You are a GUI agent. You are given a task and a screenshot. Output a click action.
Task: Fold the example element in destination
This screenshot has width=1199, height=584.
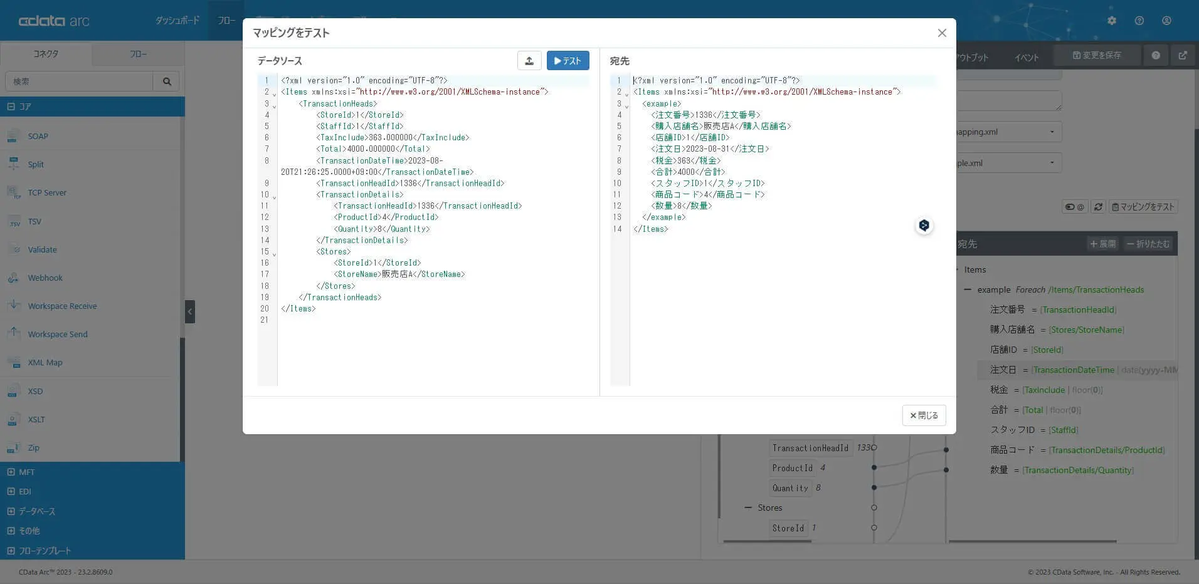click(626, 106)
